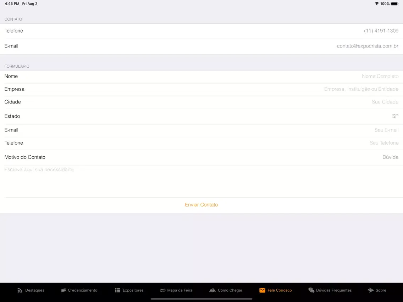This screenshot has height=302, width=403.
Task: Tap the Empresa row label
Action: point(15,89)
